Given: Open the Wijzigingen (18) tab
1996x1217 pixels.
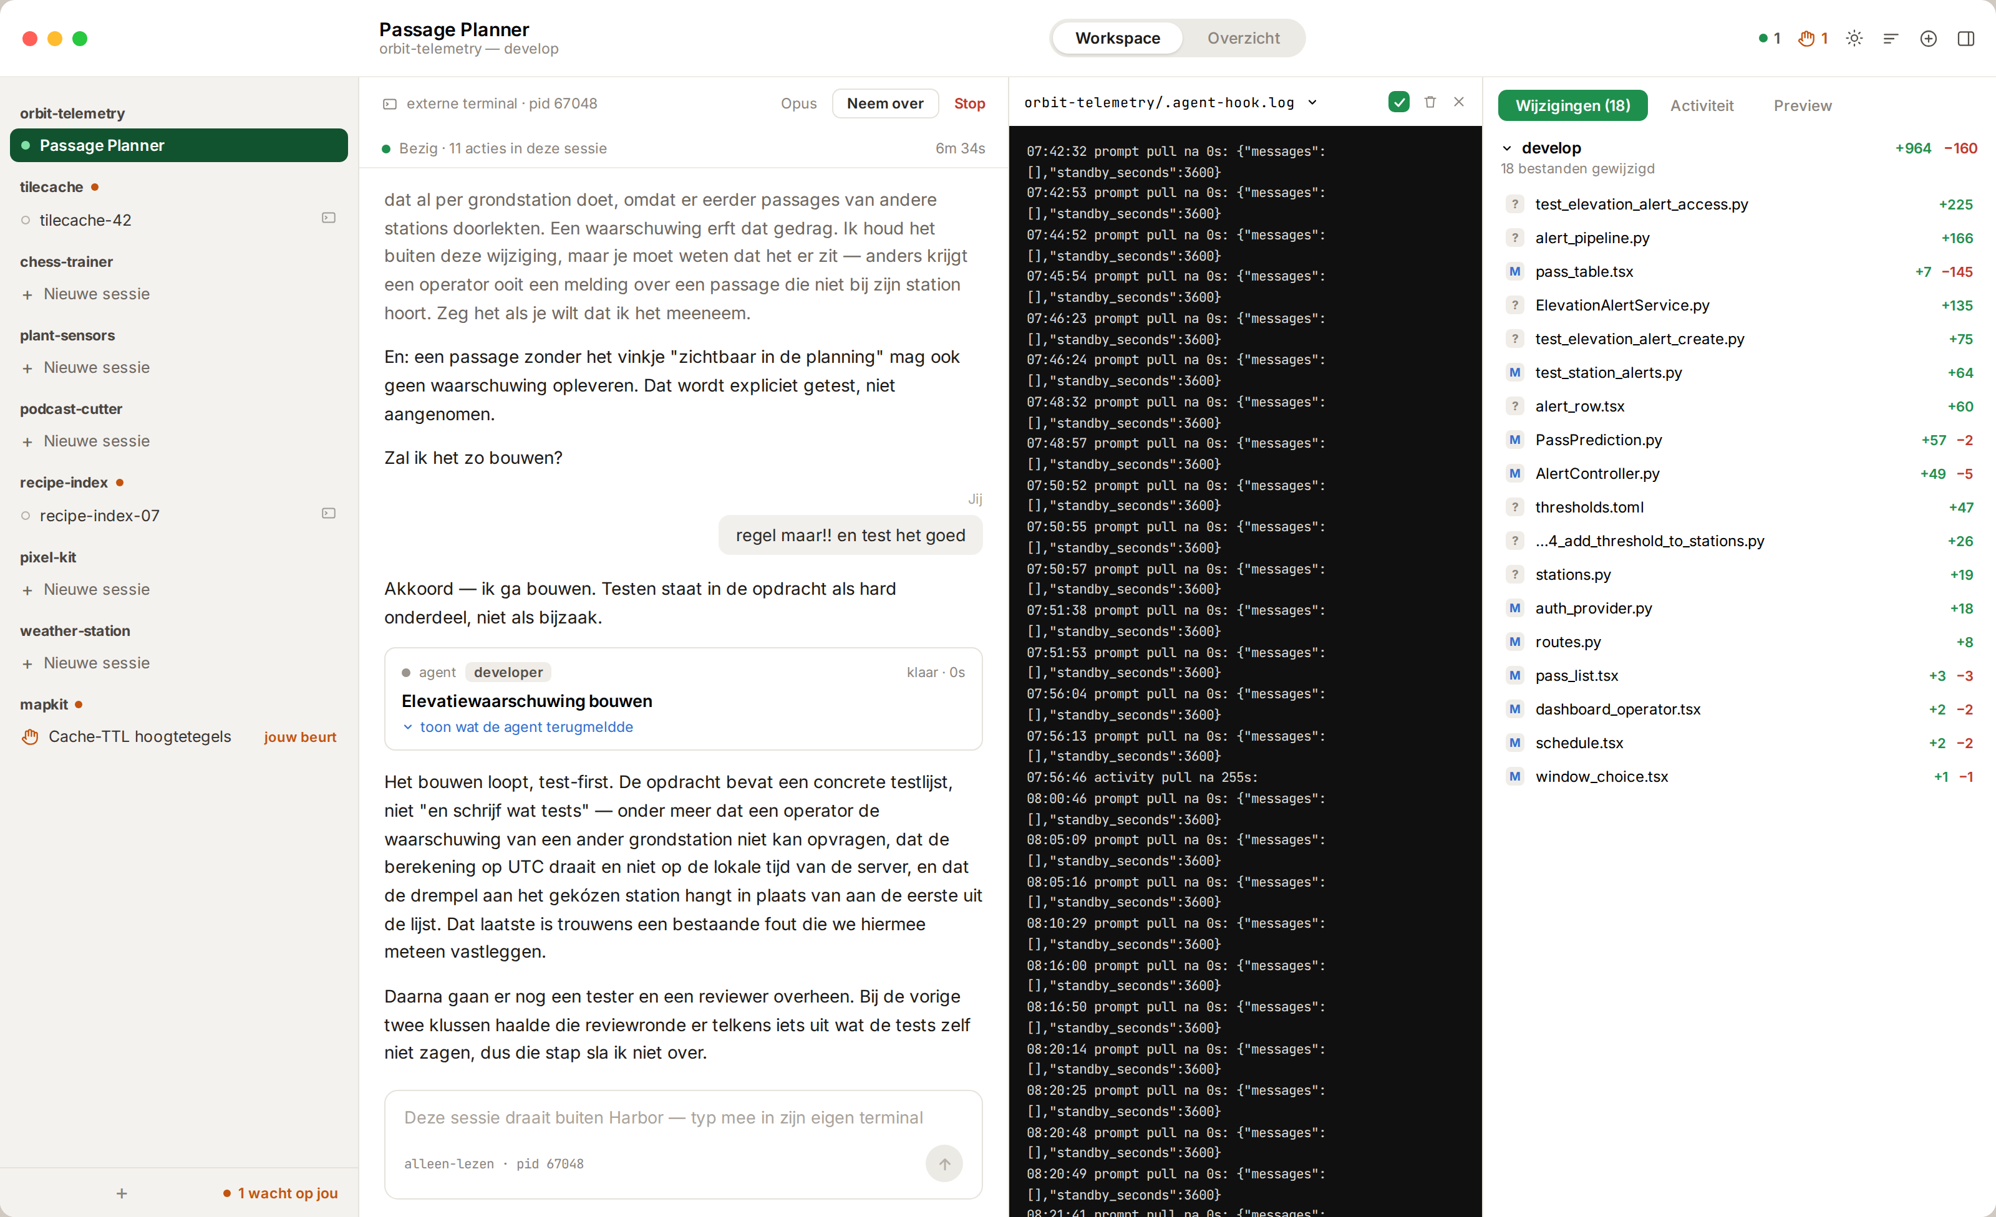Looking at the screenshot, I should pyautogui.click(x=1572, y=105).
